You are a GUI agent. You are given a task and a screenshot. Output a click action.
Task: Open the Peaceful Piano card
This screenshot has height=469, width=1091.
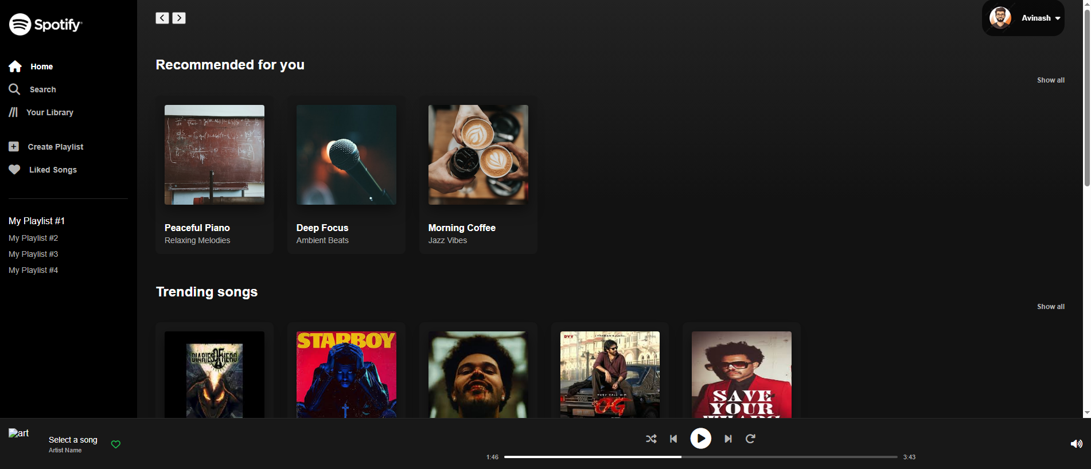[215, 175]
